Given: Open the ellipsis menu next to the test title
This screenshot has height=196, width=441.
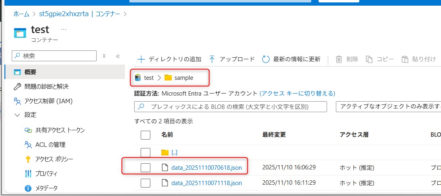Looking at the screenshot, I should pos(64,29).
